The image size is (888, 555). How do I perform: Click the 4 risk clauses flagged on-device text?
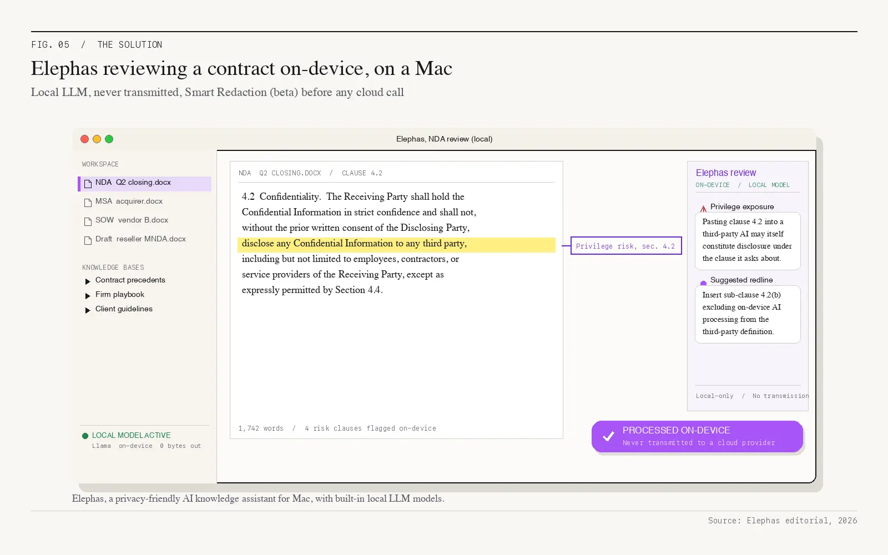(370, 428)
